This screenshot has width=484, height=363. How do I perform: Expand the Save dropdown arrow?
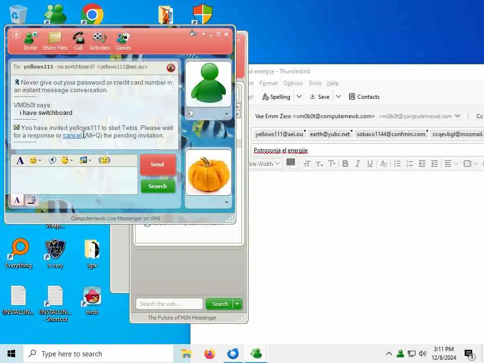[x=338, y=97]
